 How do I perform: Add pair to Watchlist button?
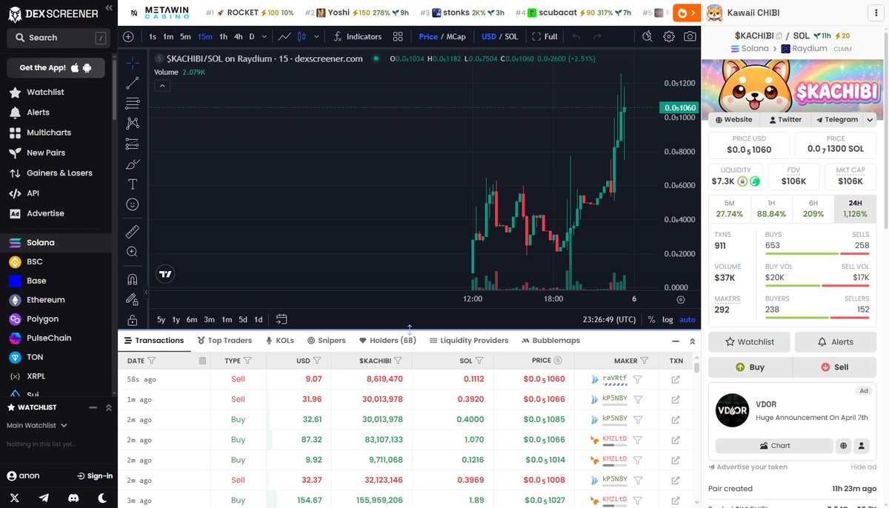tap(749, 342)
